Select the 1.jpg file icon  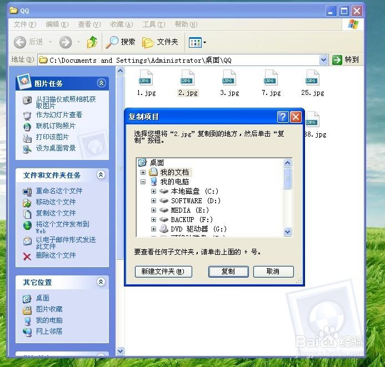coord(146,78)
